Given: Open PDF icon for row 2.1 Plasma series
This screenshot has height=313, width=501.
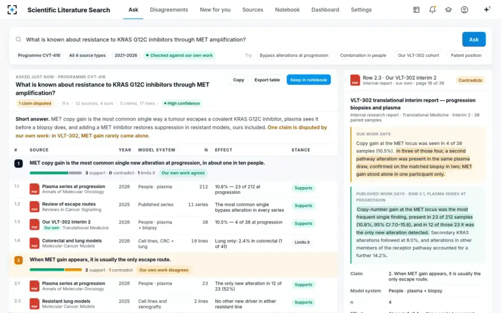Looking at the screenshot, I should pos(34,286).
